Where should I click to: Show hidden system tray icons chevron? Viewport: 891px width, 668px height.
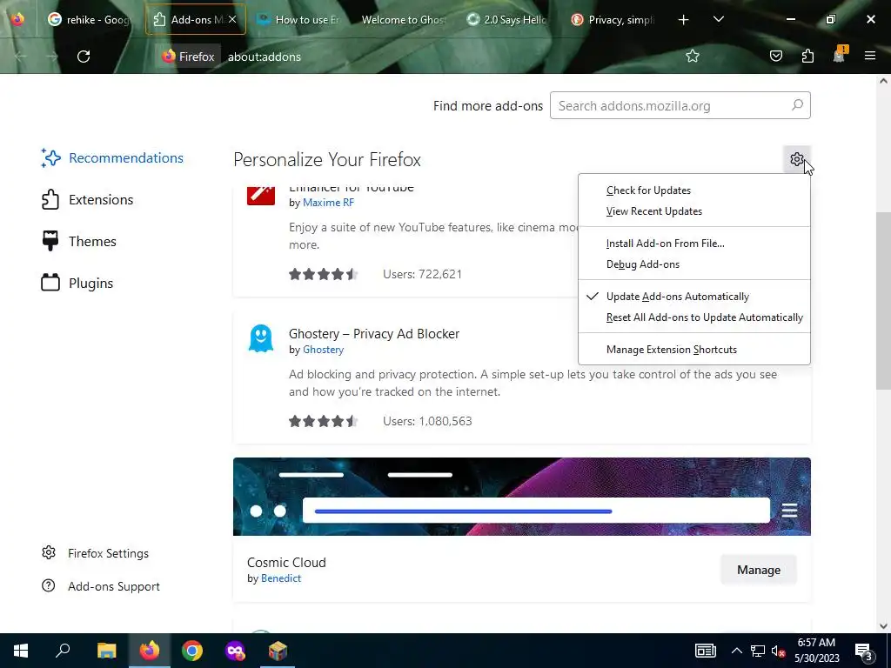(x=736, y=651)
